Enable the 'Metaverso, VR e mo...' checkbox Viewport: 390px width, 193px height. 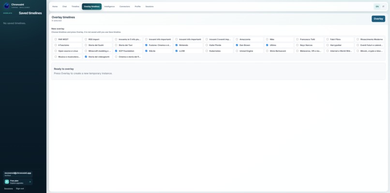coord(298,51)
